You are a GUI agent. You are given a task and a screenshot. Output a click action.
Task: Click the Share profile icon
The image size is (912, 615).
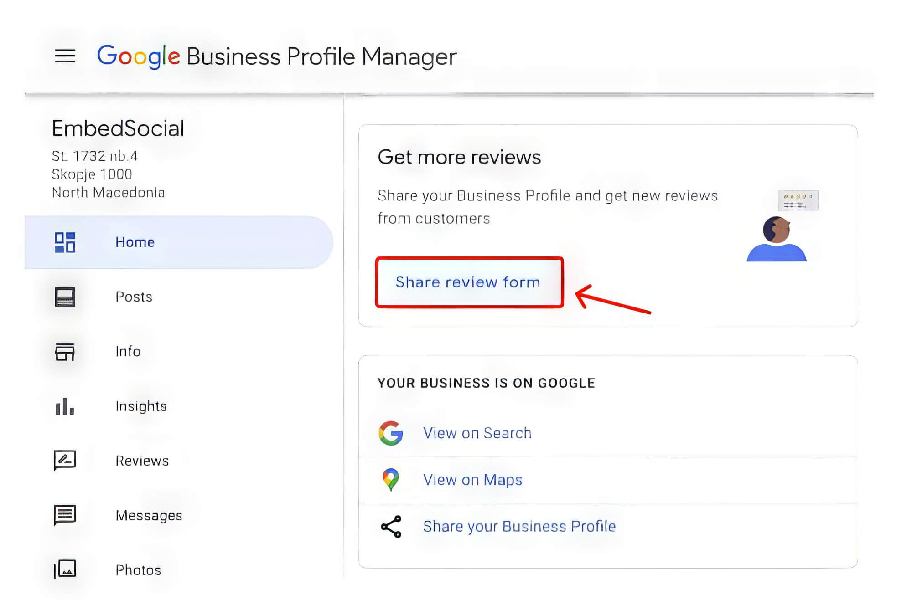click(389, 527)
